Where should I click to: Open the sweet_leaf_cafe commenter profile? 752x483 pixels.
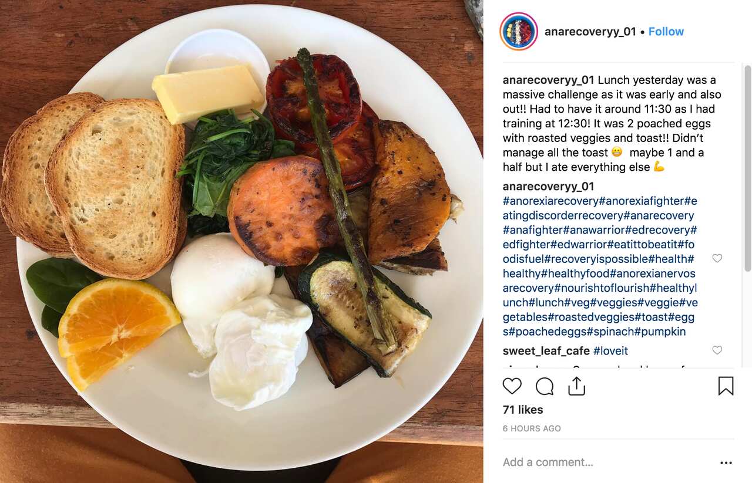[546, 351]
